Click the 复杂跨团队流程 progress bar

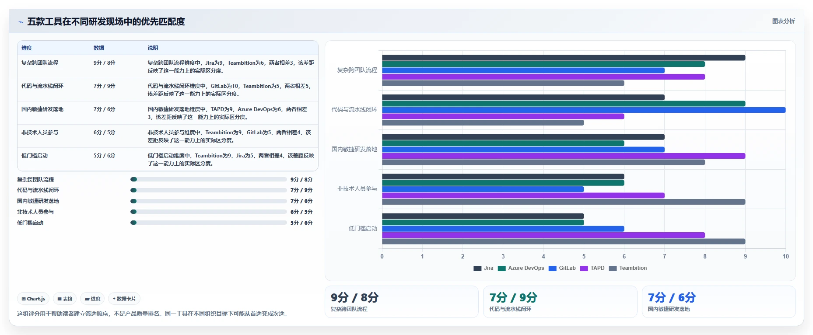pos(209,179)
